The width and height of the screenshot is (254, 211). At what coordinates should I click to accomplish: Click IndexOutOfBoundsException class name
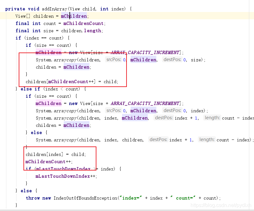pyautogui.click(x=85, y=198)
